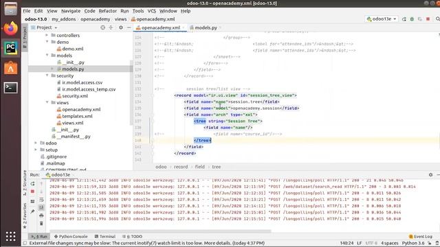Click pin tab icon in Run panel

tap(32, 211)
